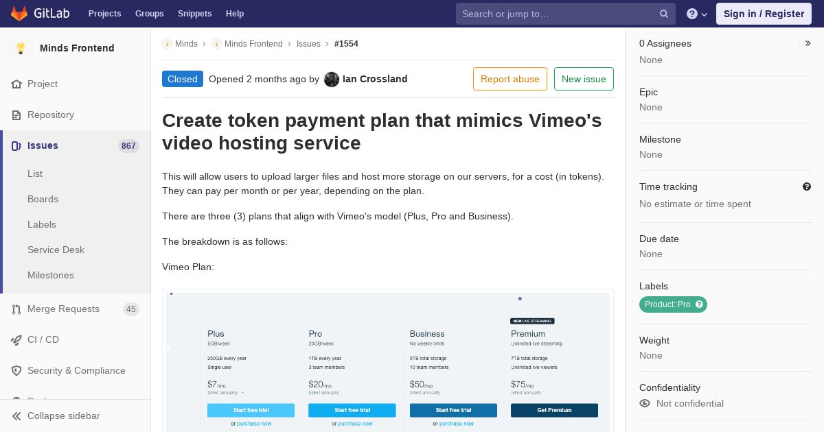Image resolution: width=824 pixels, height=432 pixels.
Task: Open Ian Crossland's profile link
Action: (x=375, y=79)
